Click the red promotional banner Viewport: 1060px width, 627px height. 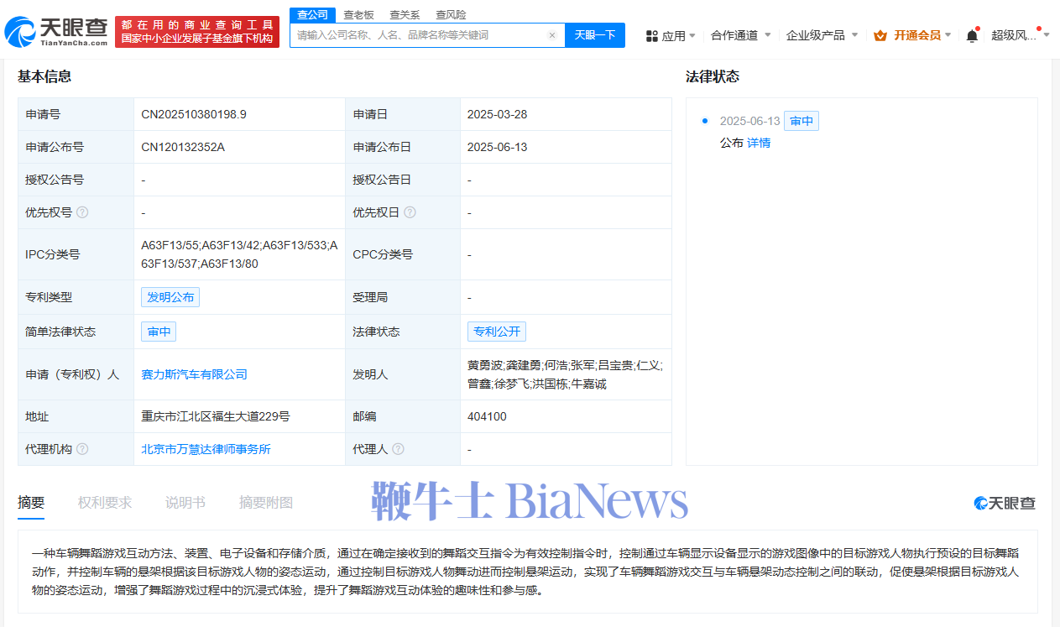tap(197, 32)
